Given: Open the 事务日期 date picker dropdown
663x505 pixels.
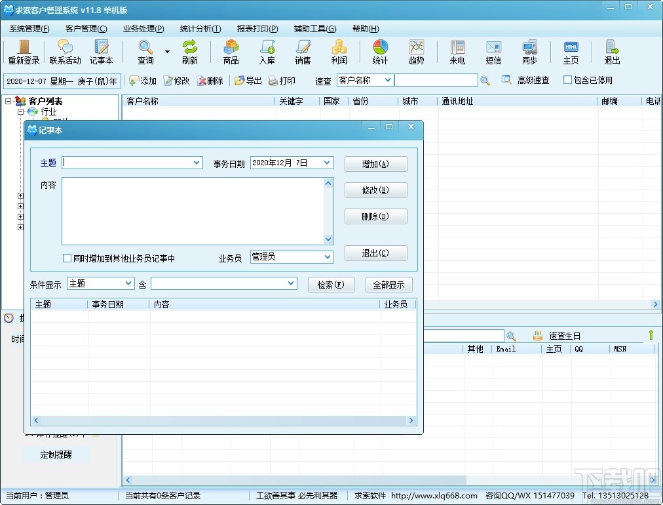Looking at the screenshot, I should 327,163.
